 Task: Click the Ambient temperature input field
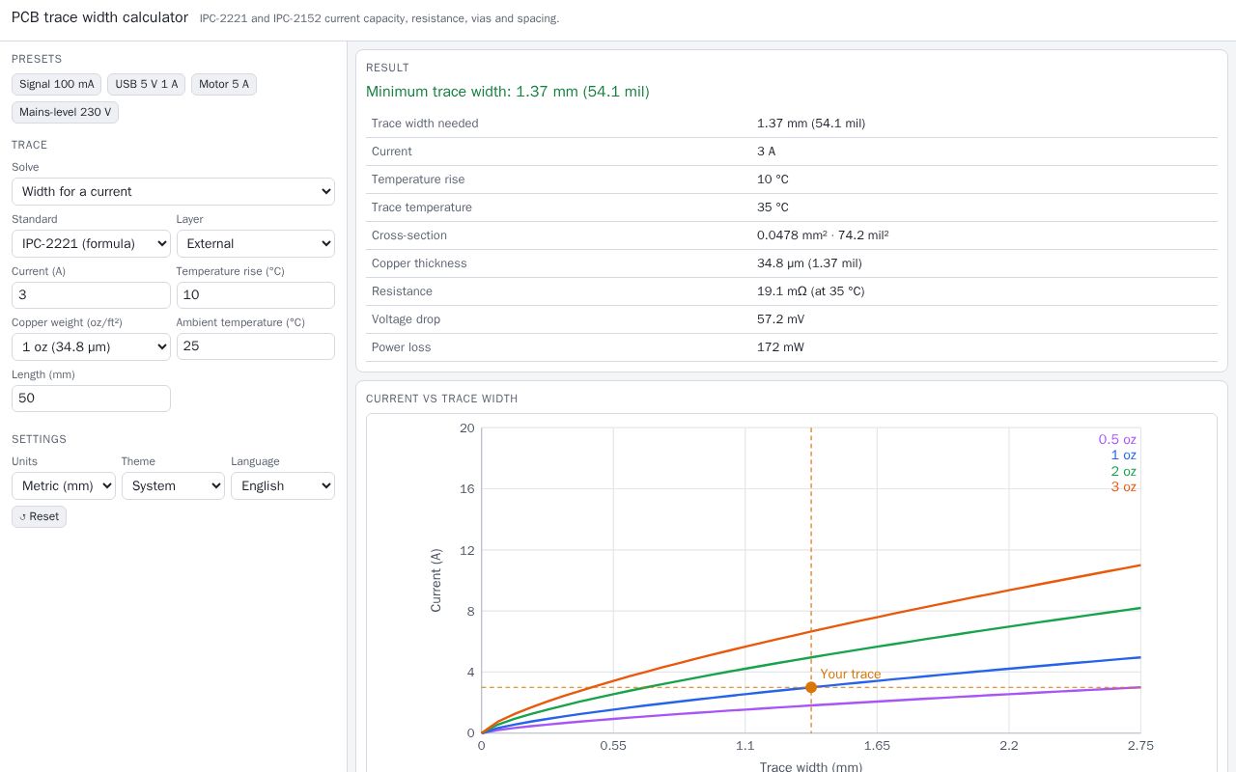(256, 346)
